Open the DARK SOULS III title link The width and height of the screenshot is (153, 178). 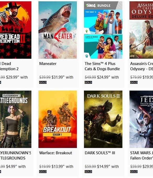pos(100,153)
